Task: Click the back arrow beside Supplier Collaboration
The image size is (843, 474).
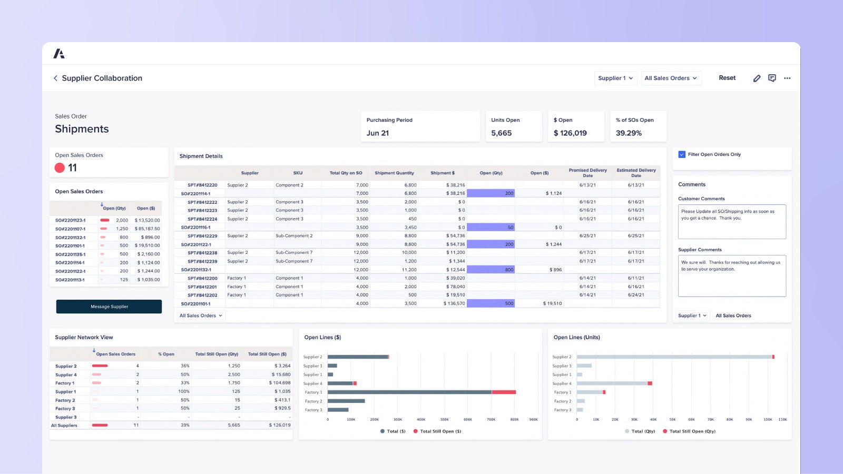Action: [x=55, y=78]
